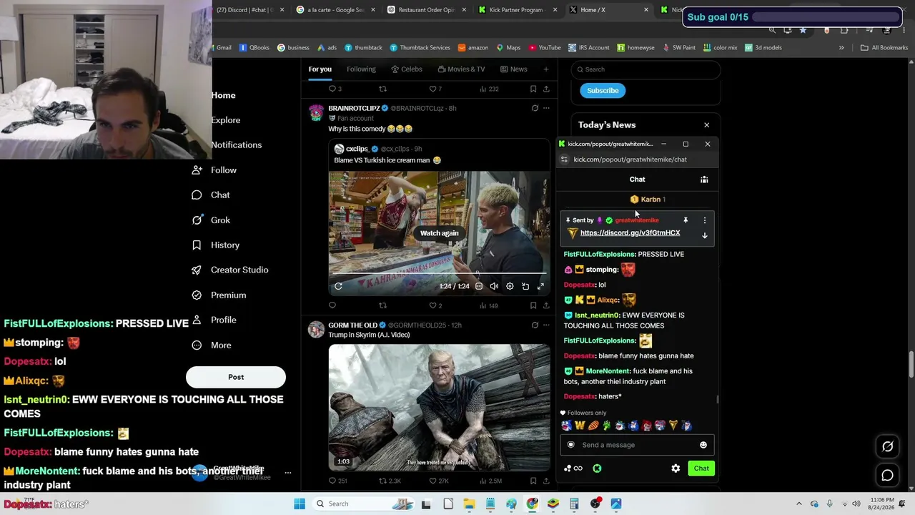The height and width of the screenshot is (515, 915).
Task: Open the Discord invite link in Kick chat
Action: pos(630,233)
